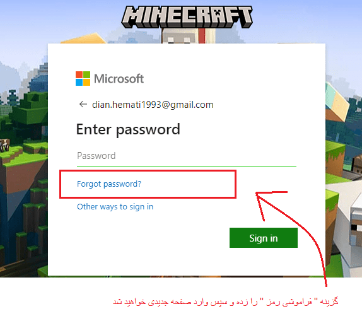The image size is (362, 316).
Task: Click the blue square of Microsoft logo
Action: point(79,83)
